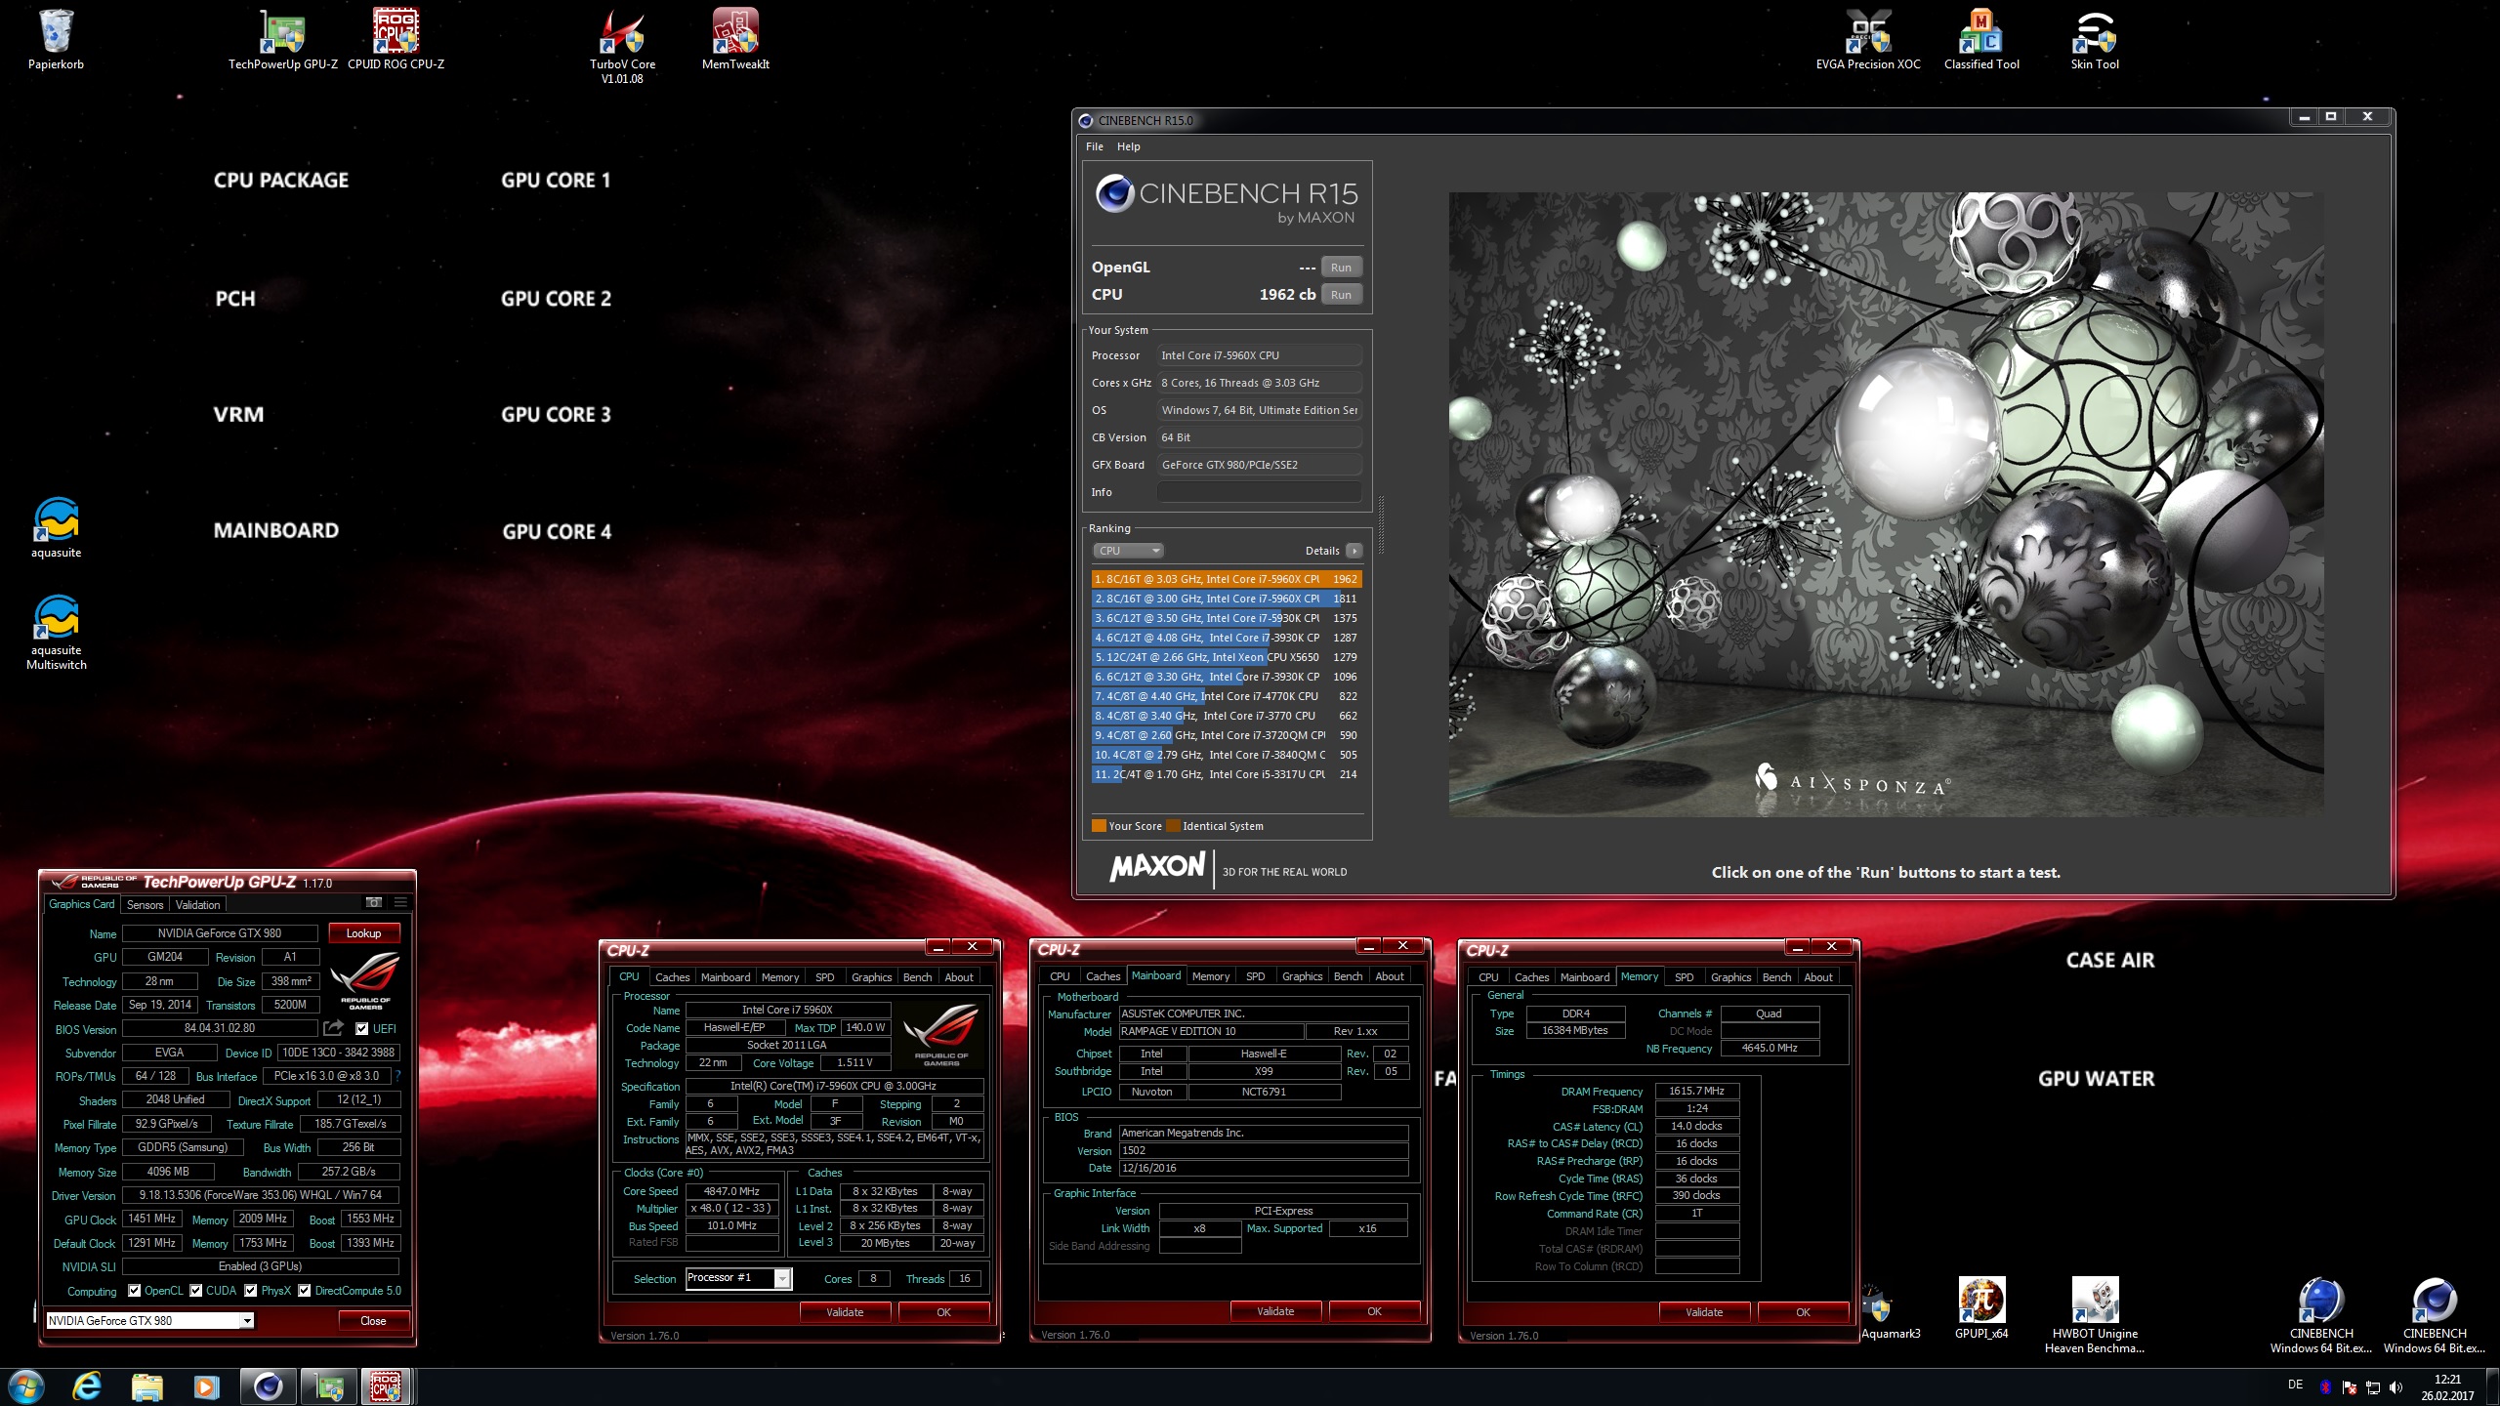Screen dimensions: 2500x1406
Task: Launch Internet Explorer from the taskbar
Action: pyautogui.click(x=88, y=1386)
